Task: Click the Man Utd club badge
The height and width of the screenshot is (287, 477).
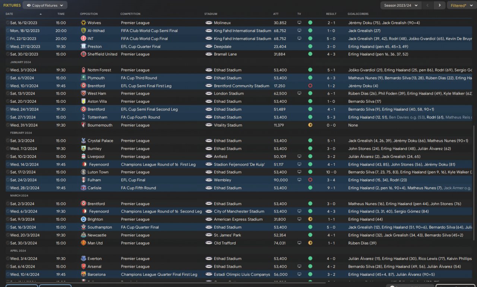Action: point(83,243)
